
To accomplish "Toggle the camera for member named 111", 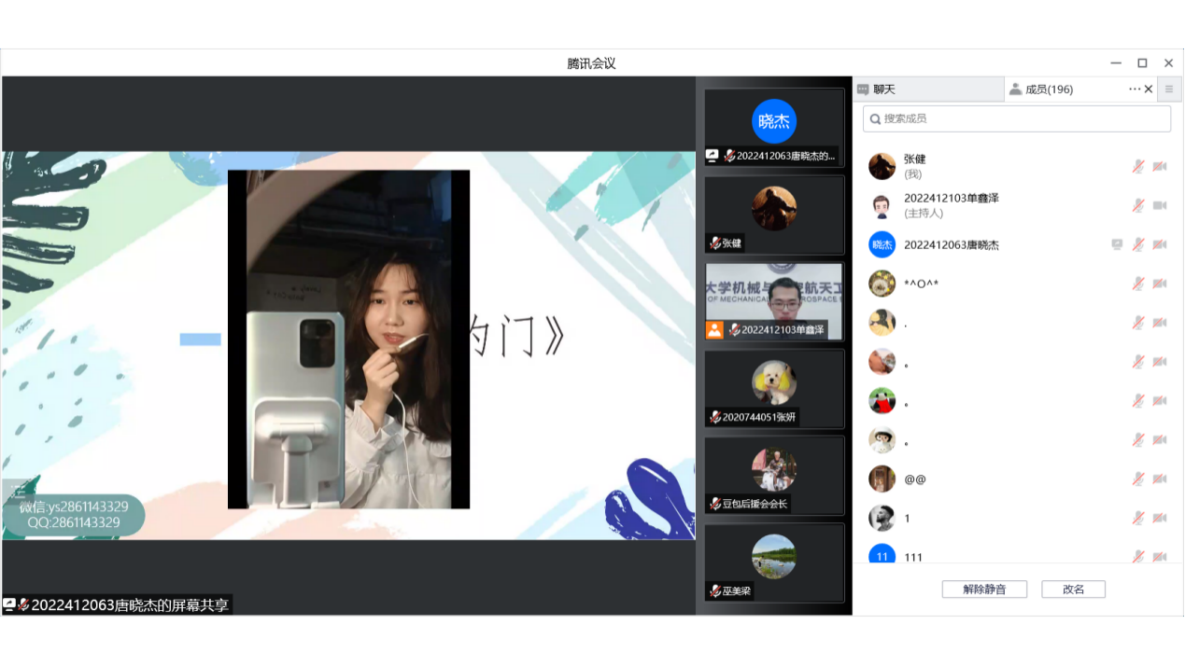I will [x=1160, y=557].
